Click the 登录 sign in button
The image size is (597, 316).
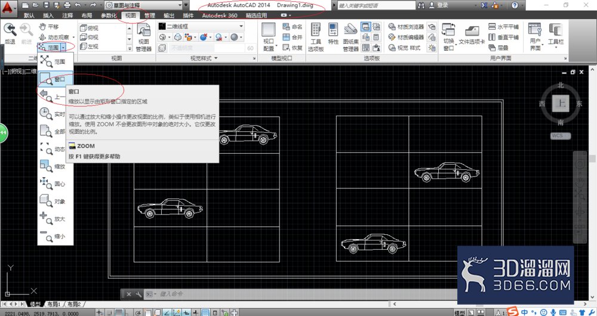point(439,5)
